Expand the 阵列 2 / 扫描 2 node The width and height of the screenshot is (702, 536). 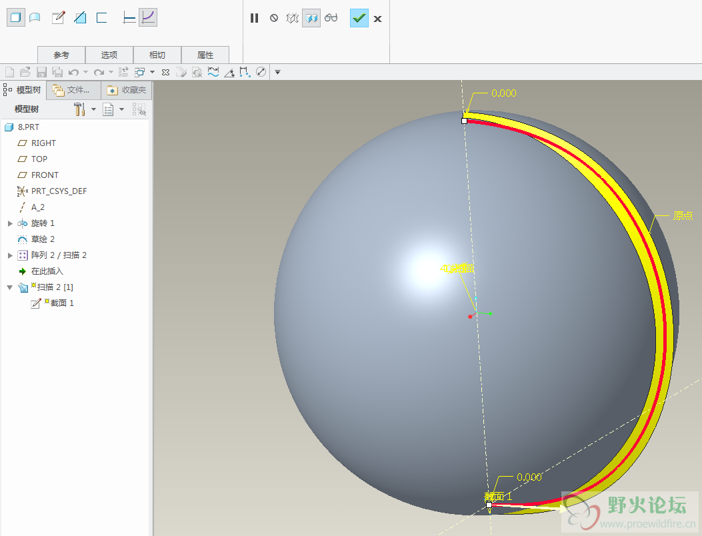click(10, 255)
